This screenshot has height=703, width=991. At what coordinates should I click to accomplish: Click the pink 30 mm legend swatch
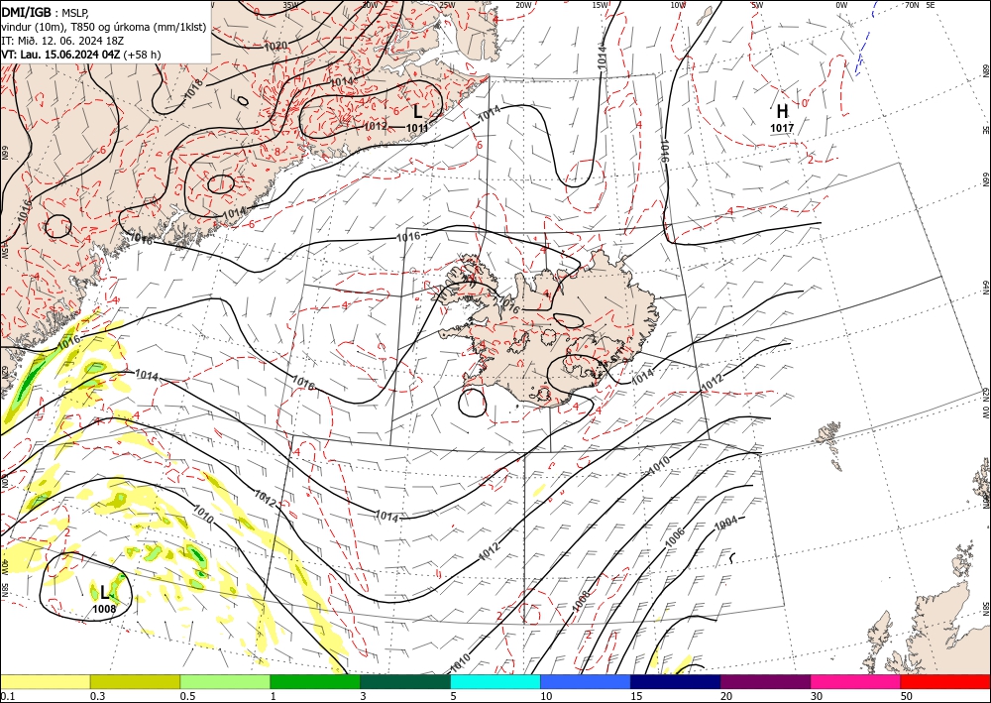tap(856, 681)
